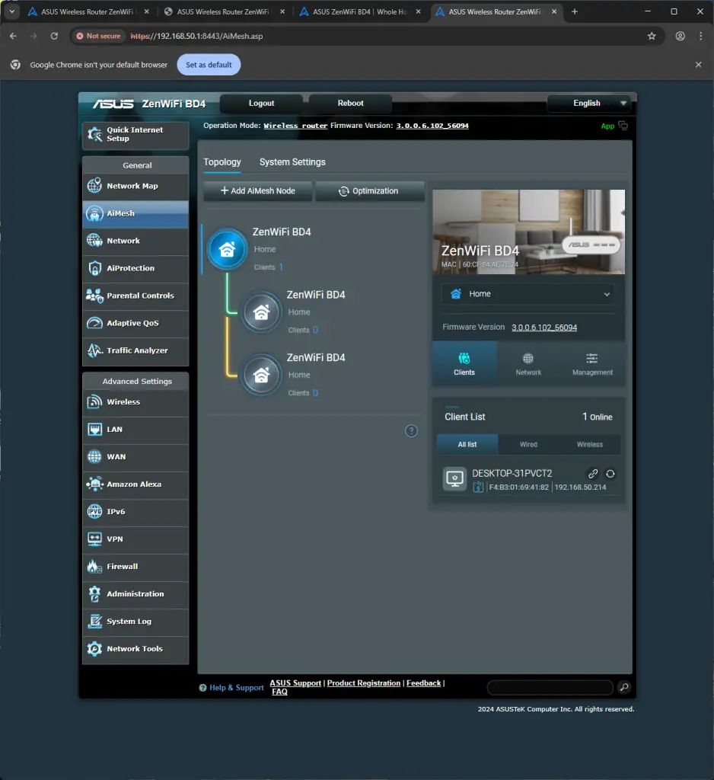Screen dimensions: 714x780
Task: Click the Network sidebar globe icon
Action: [94, 241]
